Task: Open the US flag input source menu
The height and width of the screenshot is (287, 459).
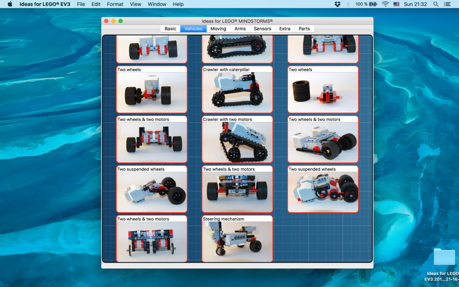Action: pyautogui.click(x=396, y=4)
